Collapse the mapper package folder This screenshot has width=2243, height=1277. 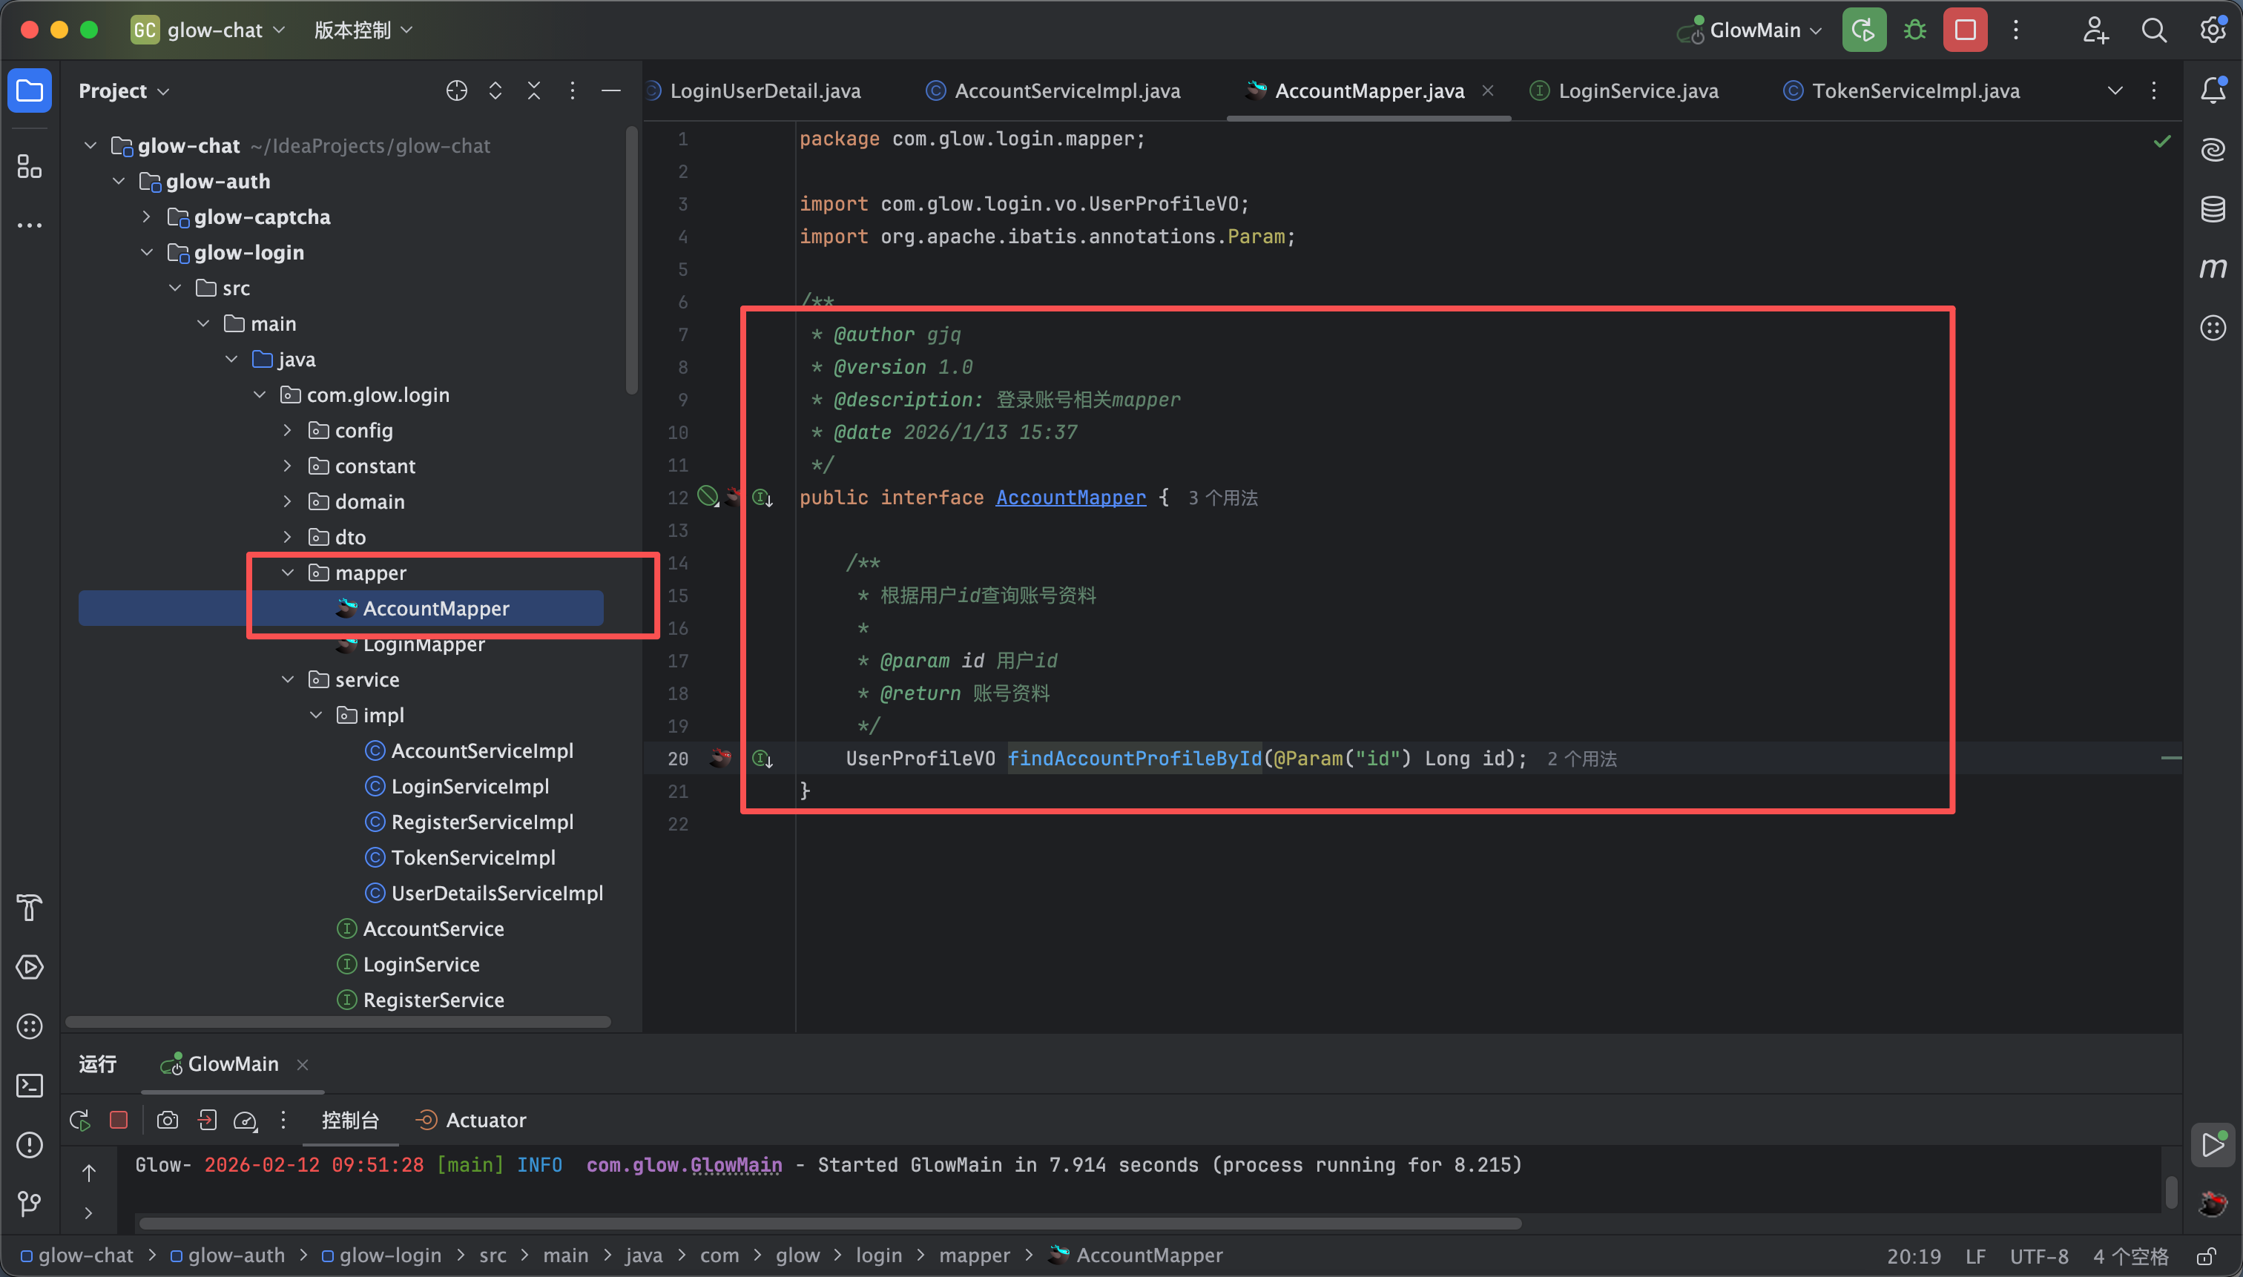click(288, 572)
